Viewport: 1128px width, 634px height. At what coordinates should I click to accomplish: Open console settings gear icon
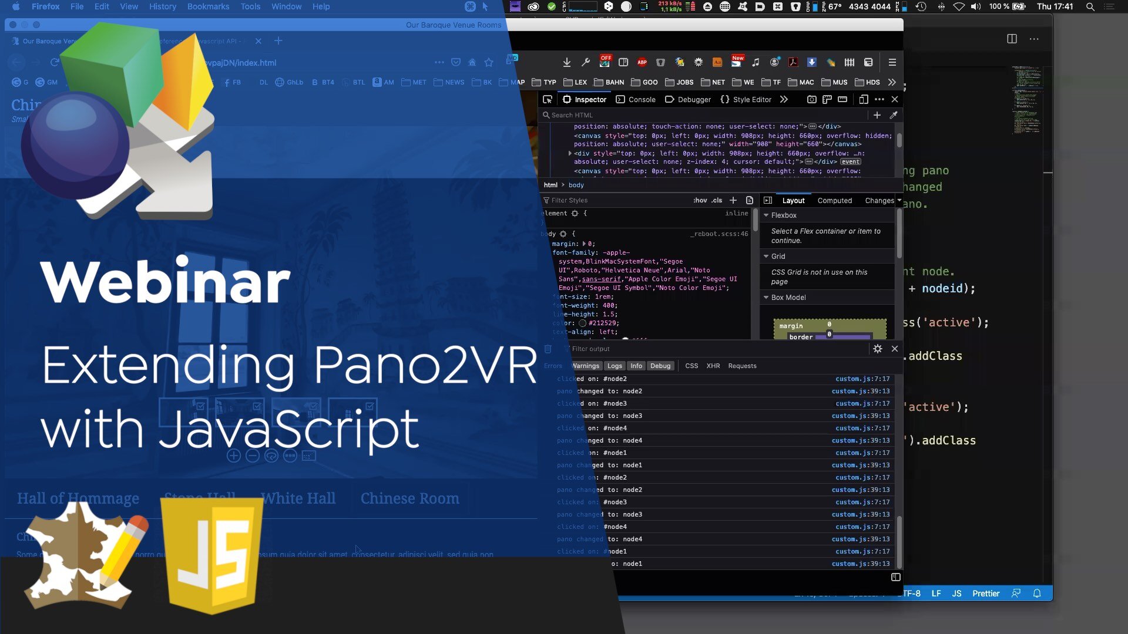coord(878,349)
